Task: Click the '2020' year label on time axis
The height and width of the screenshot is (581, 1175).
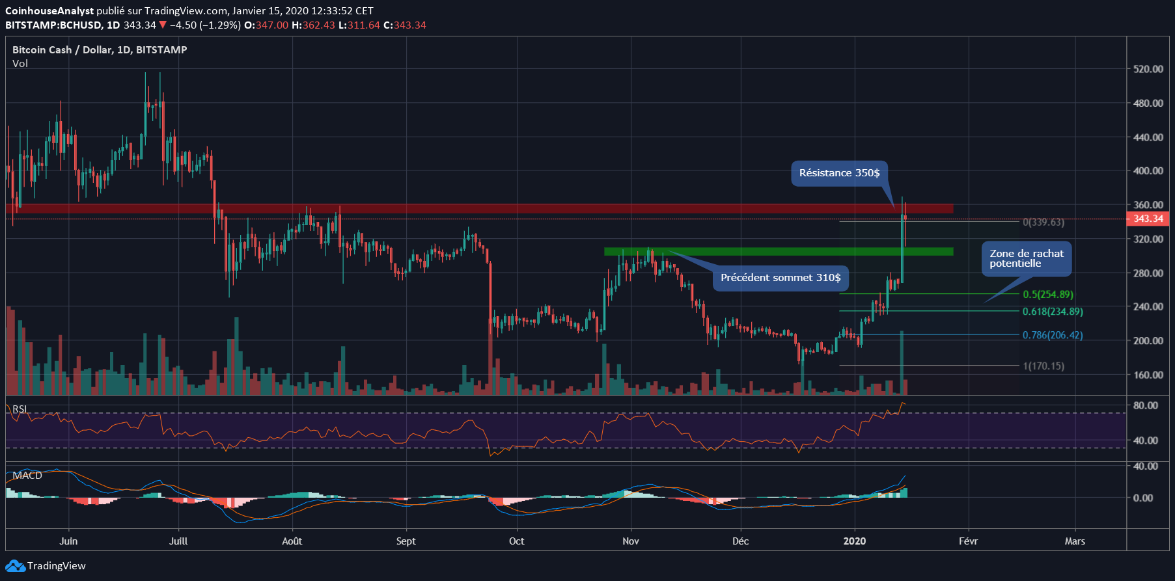Action: click(855, 541)
